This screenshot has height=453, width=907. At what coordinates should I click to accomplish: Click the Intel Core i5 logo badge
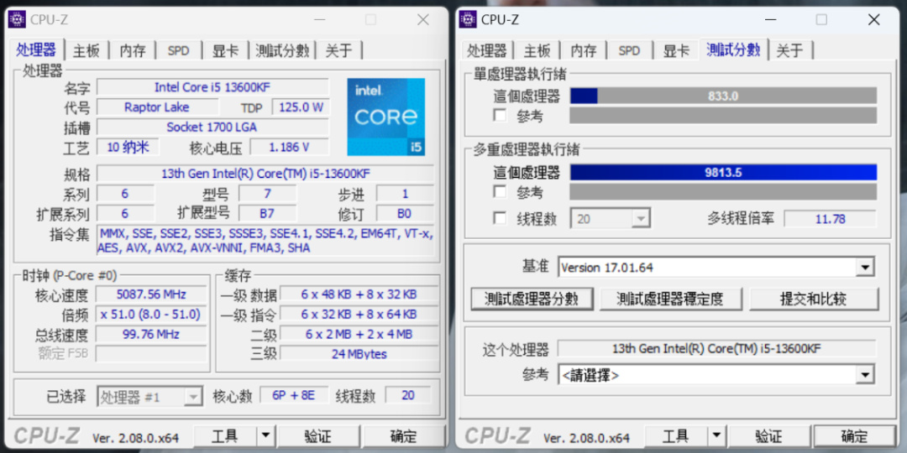coord(385,117)
